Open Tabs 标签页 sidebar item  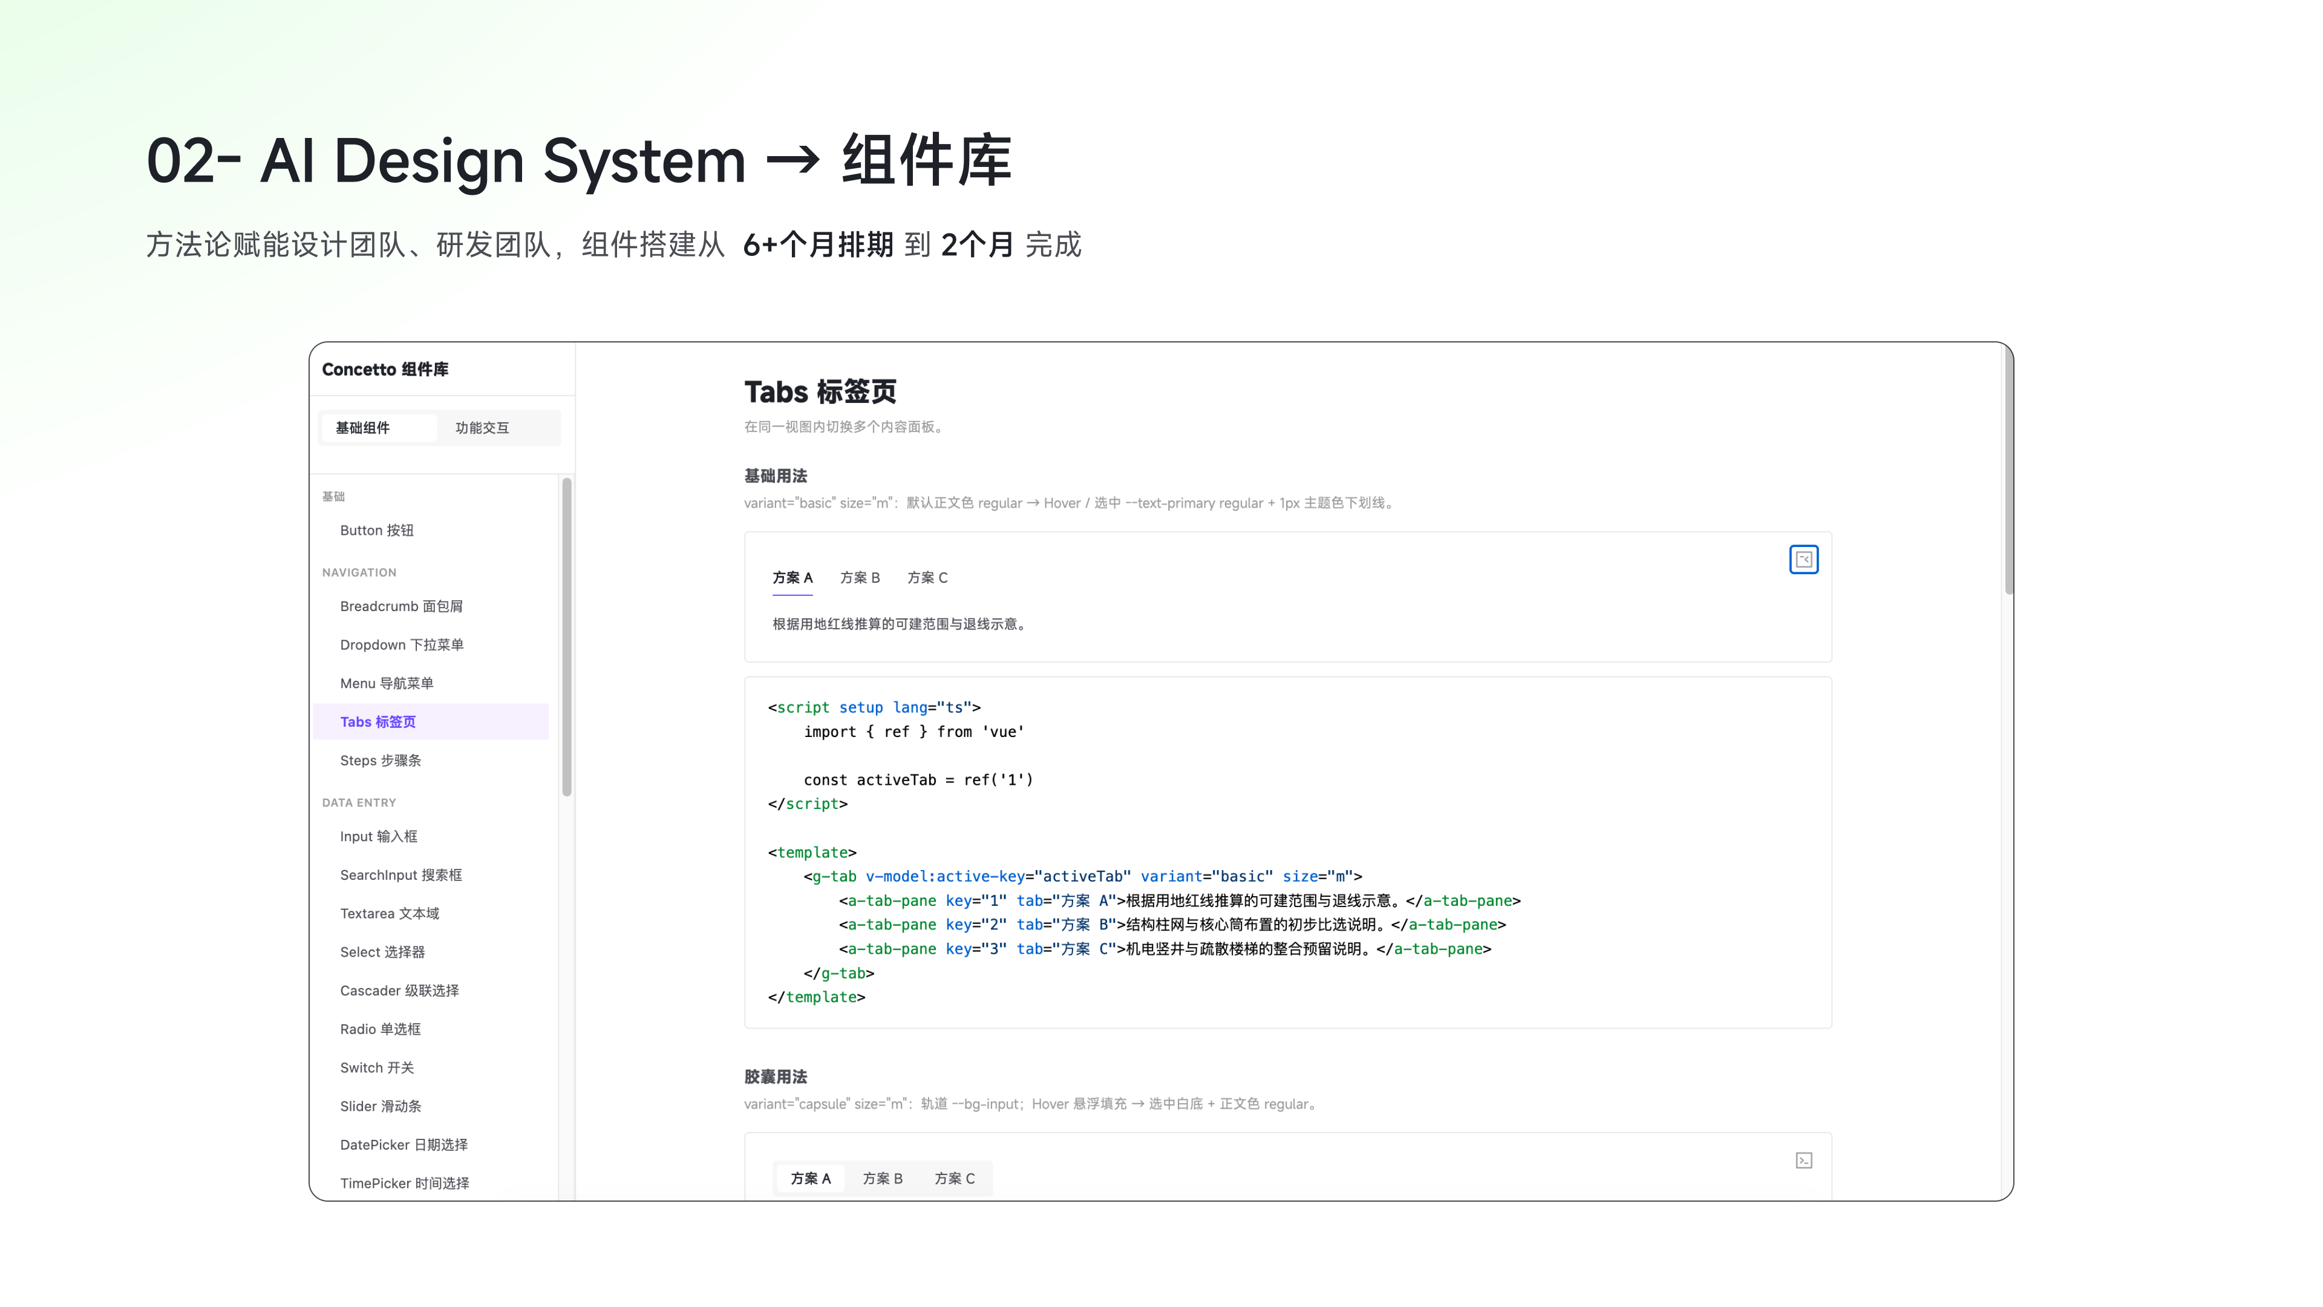click(x=431, y=722)
